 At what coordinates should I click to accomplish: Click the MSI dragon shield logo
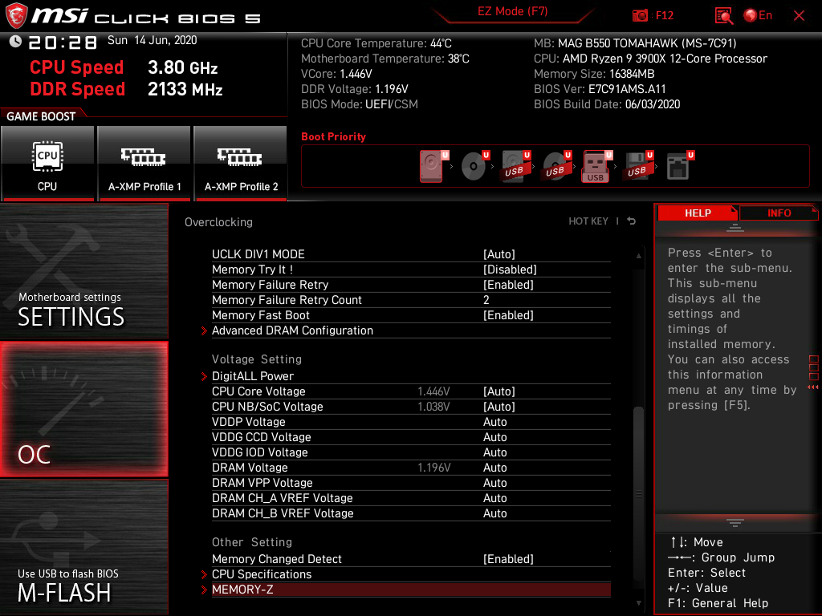16,16
